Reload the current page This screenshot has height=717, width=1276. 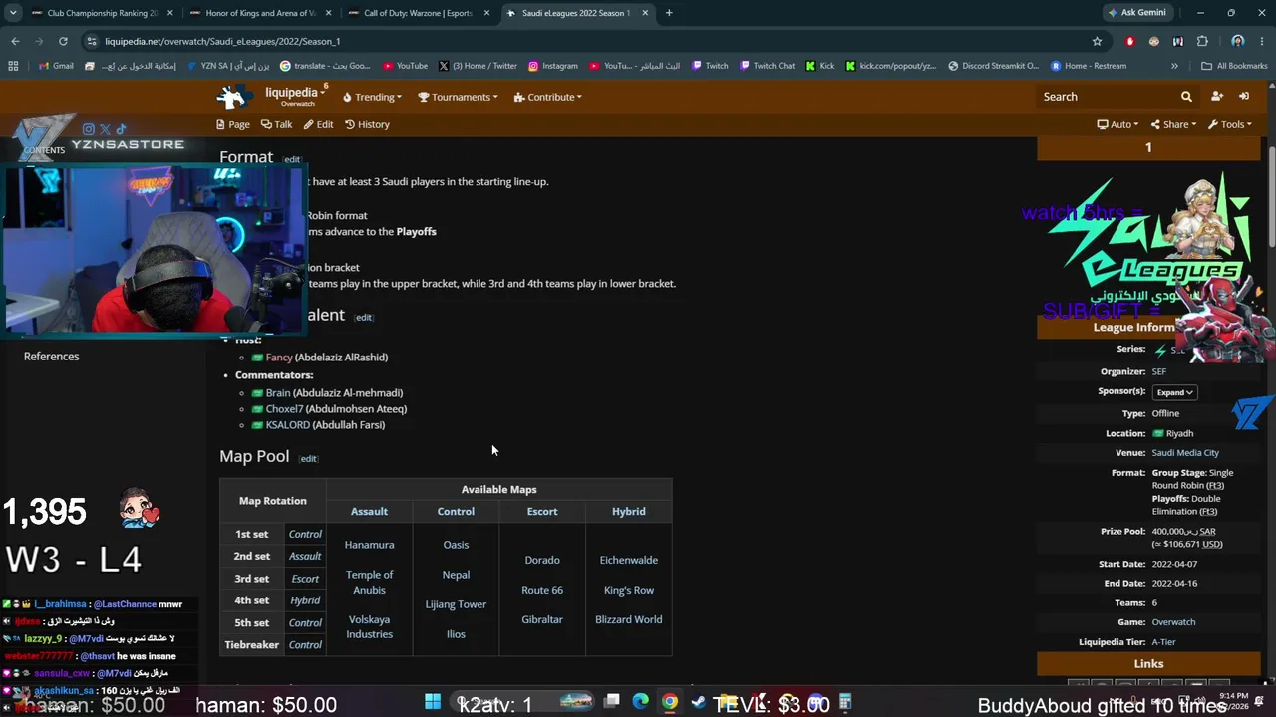pos(63,41)
